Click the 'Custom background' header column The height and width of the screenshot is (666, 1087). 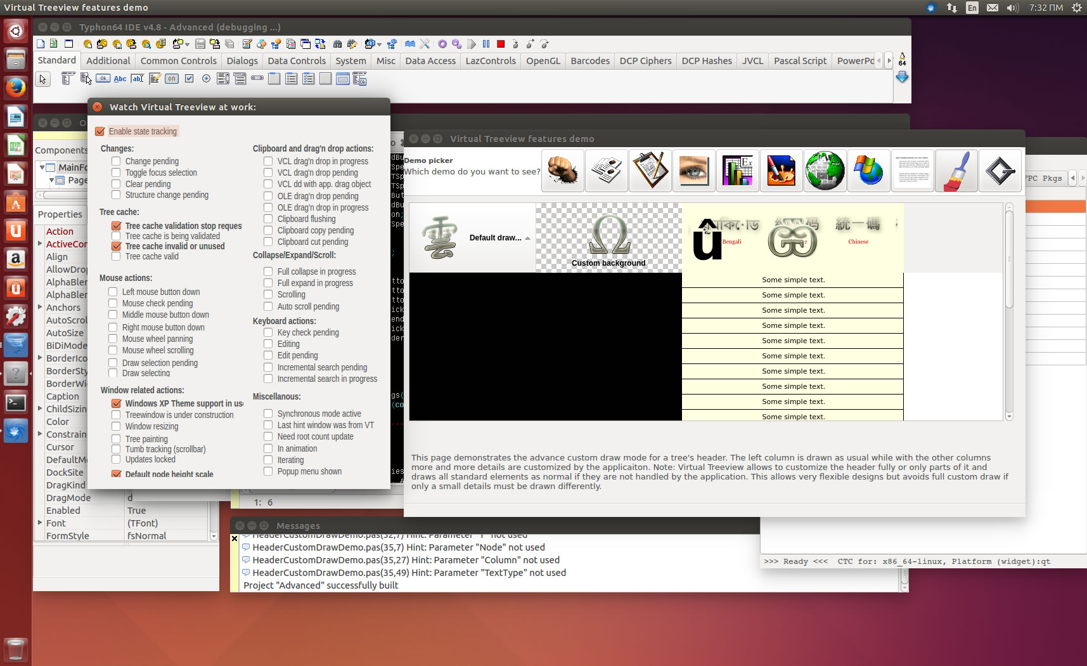click(608, 238)
